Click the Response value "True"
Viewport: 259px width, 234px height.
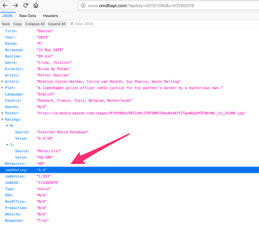(x=43, y=220)
